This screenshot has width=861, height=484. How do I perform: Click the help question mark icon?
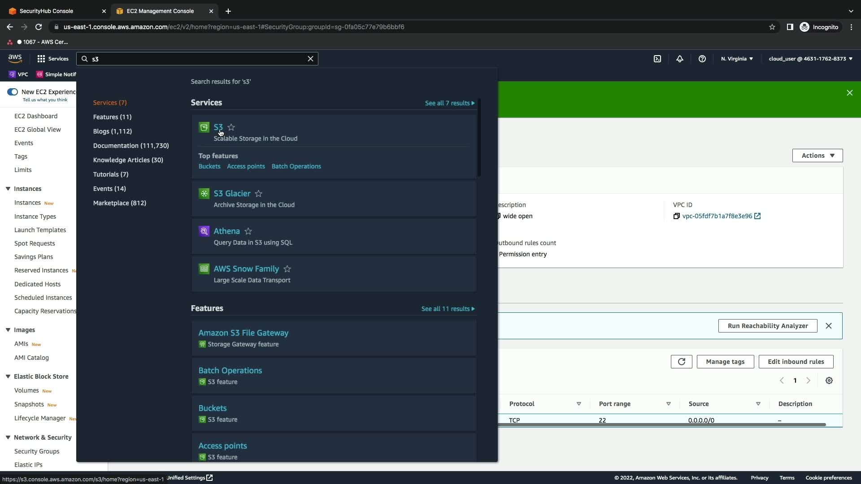click(x=702, y=59)
